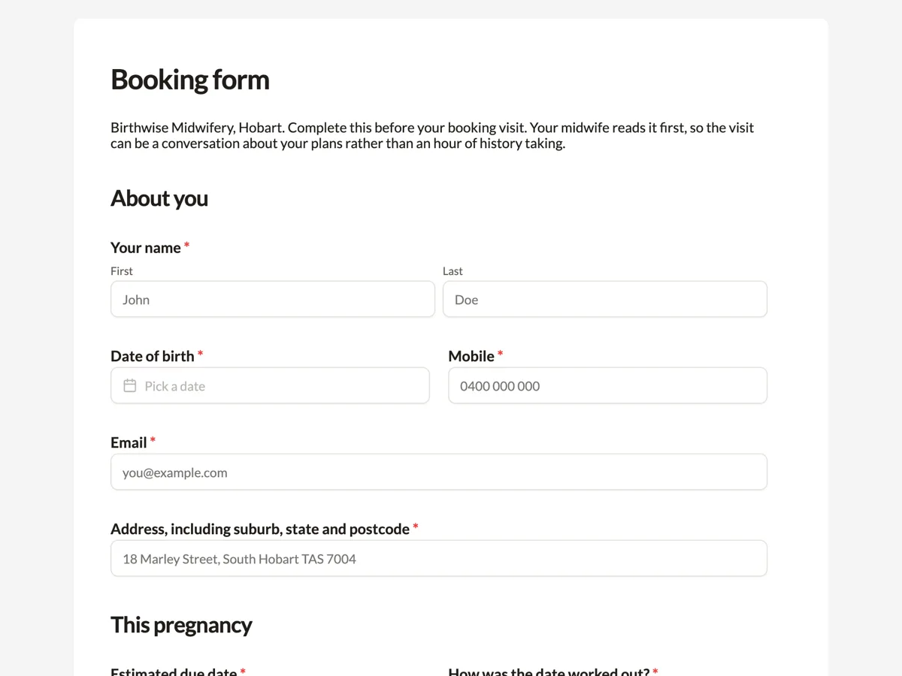
Task: Click the 'Date of birth' label
Action: click(153, 356)
